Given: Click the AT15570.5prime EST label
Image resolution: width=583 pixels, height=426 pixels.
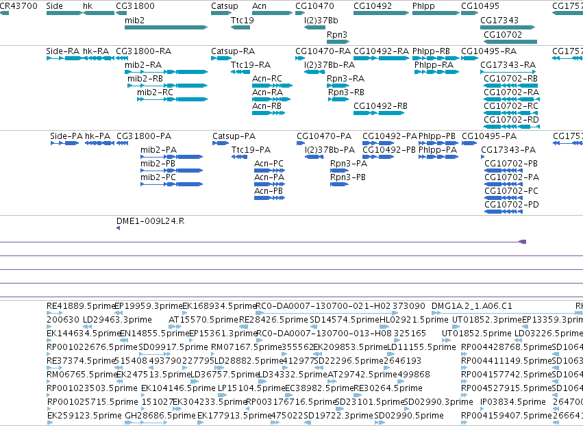Looking at the screenshot, I should click(203, 320).
